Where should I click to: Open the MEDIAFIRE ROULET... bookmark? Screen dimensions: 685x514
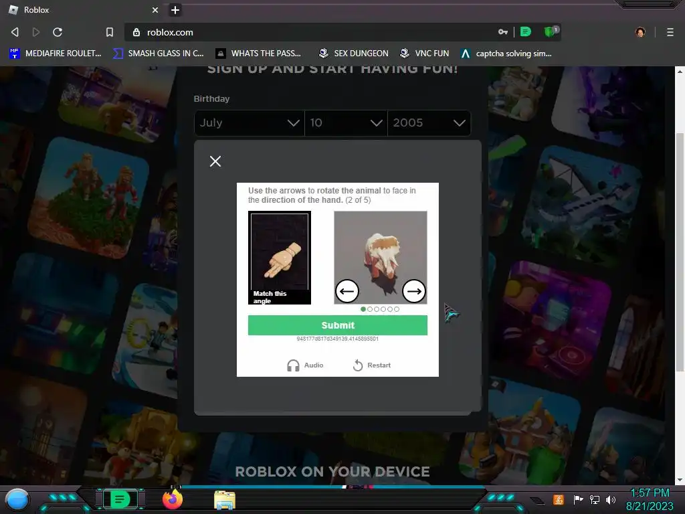click(55, 54)
